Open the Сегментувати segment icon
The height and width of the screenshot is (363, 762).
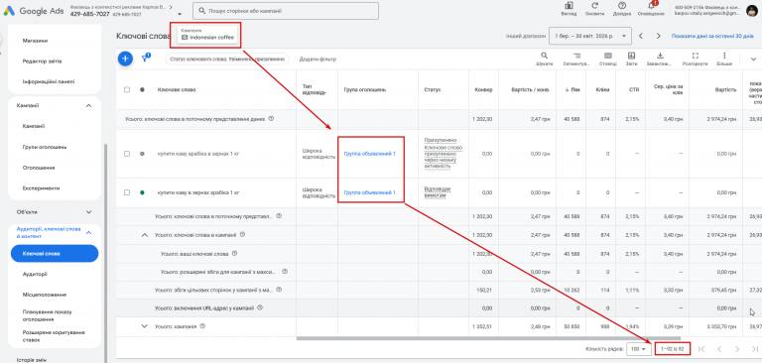[x=576, y=56]
